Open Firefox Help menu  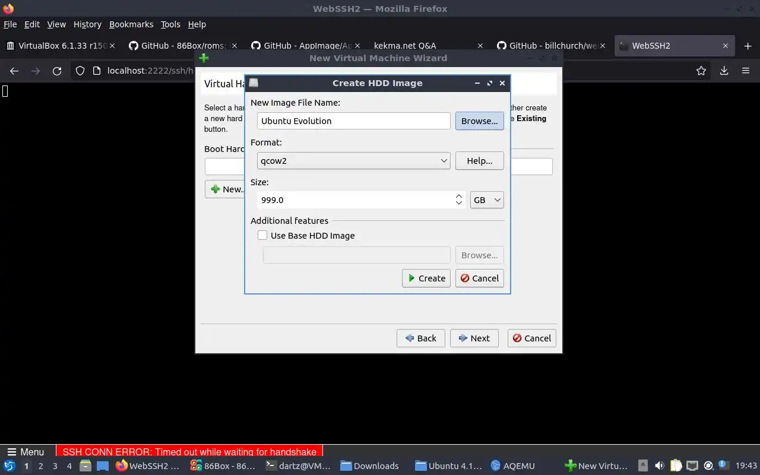[x=197, y=24]
